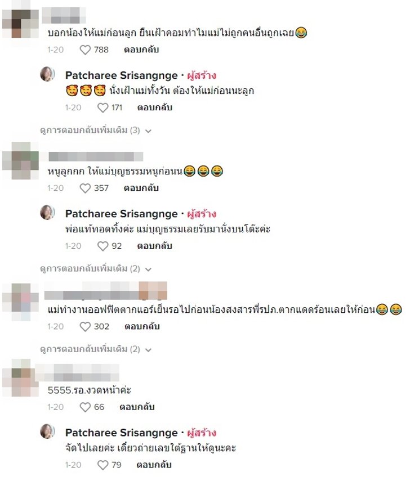The height and width of the screenshot is (481, 410).
Task: Open blurred avatar of top commenter
Action: coord(21,24)
